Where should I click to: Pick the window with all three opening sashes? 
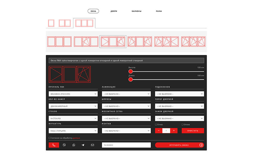[x=193, y=41]
